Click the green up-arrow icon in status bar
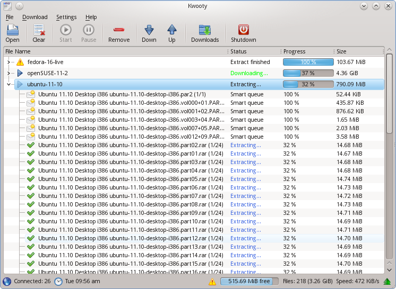 tap(387, 282)
